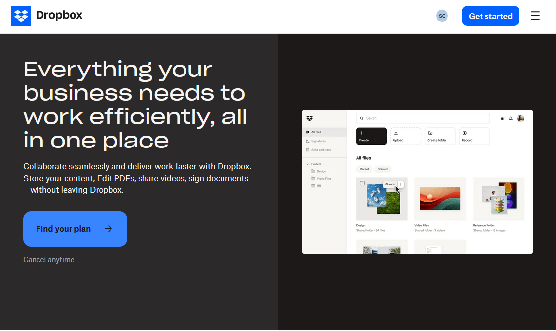This screenshot has width=556, height=331.
Task: Collapse the Folders tree chevron
Action: click(x=308, y=164)
